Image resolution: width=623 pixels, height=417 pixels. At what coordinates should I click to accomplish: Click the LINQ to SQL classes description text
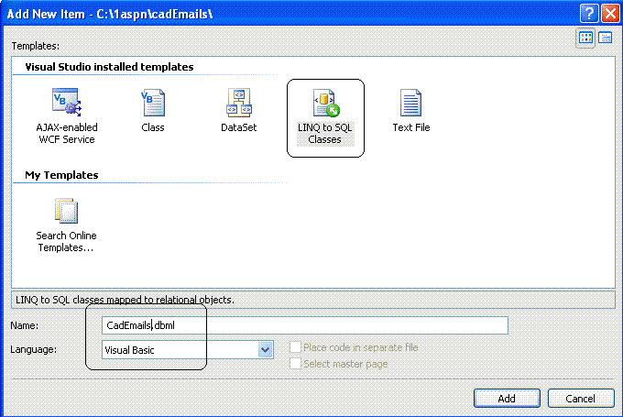pyautogui.click(x=125, y=300)
